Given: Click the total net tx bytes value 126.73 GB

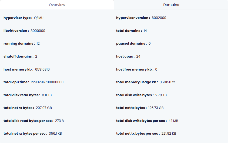Looking at the screenshot, I should coord(156,108).
